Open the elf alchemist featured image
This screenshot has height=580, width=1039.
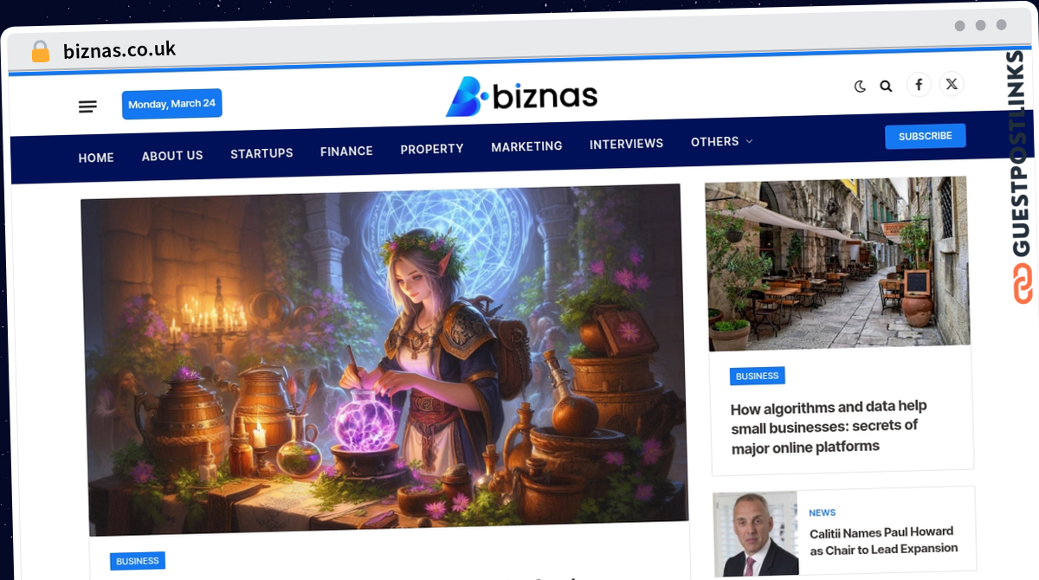(x=384, y=360)
